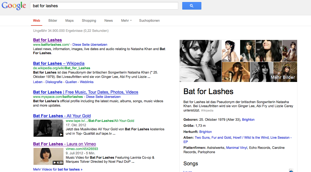
Task: Open the News tab
Action: [108, 21]
